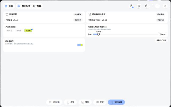Image resolution: width=171 pixels, height=107 pixels.
Task: Toggle the 低电量提示 switch
Action: (x=80, y=45)
